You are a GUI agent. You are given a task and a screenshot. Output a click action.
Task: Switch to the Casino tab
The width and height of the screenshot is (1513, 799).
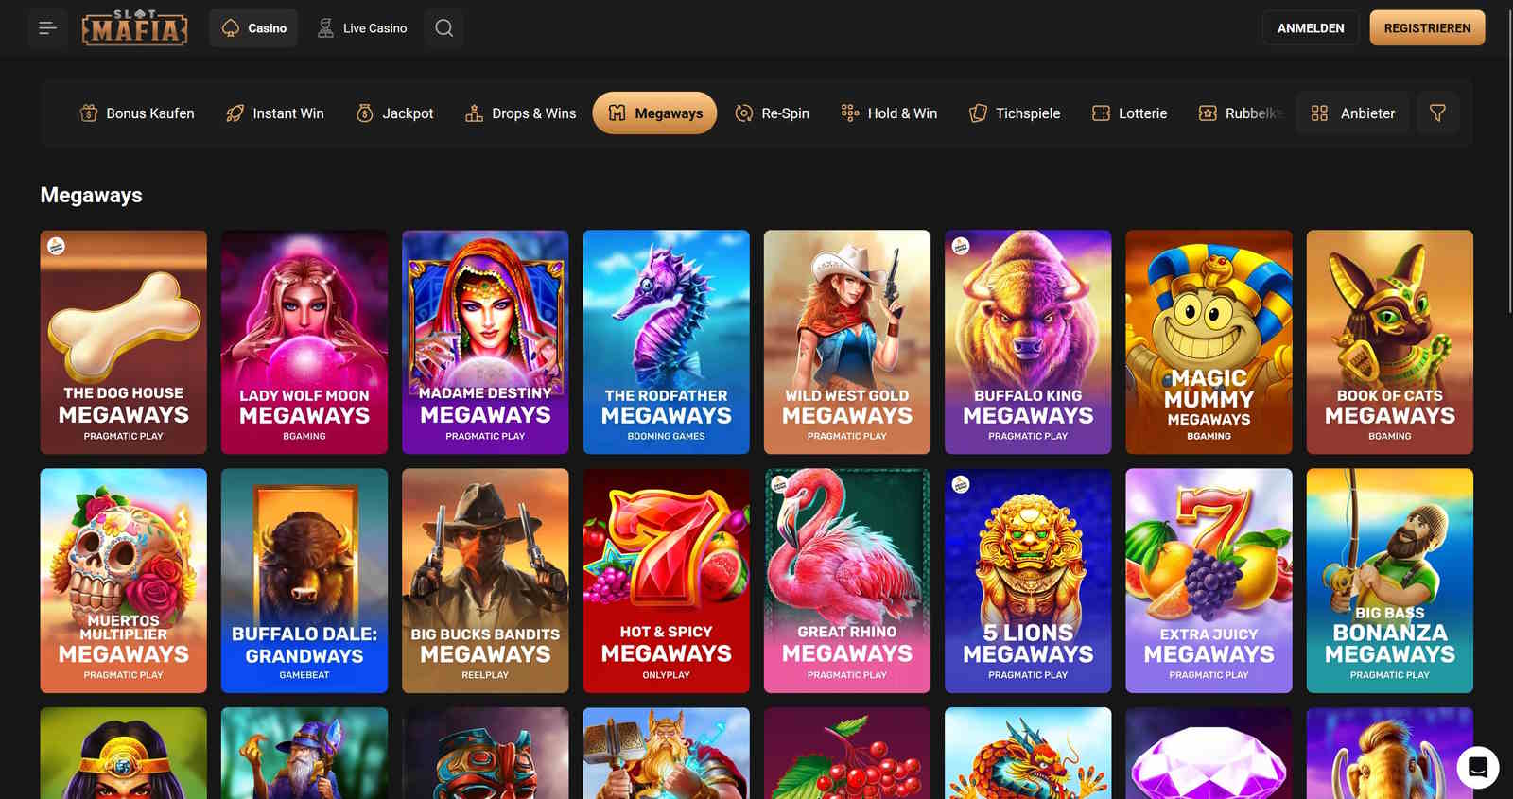[x=253, y=28]
